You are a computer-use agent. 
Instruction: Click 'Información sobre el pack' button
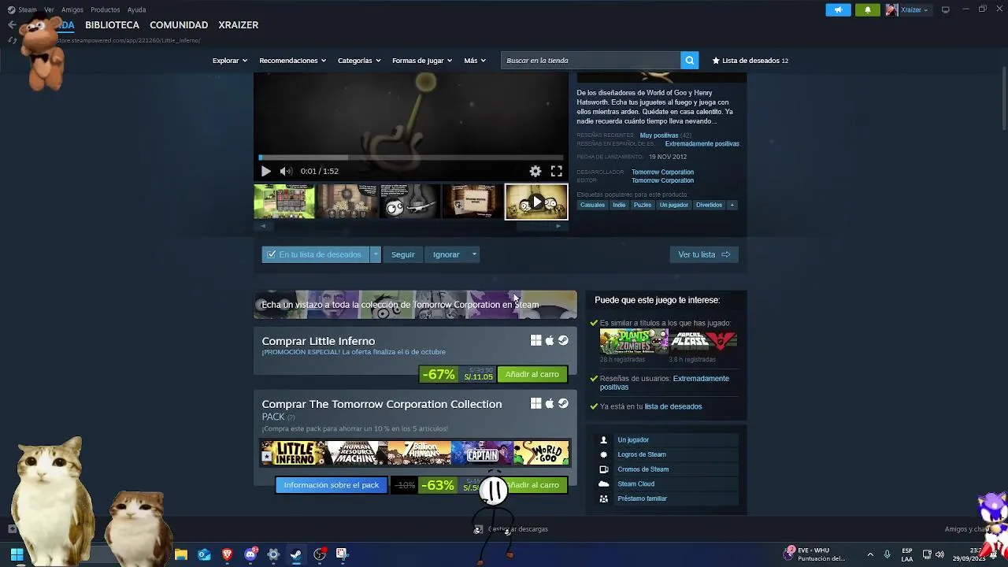[x=332, y=485]
